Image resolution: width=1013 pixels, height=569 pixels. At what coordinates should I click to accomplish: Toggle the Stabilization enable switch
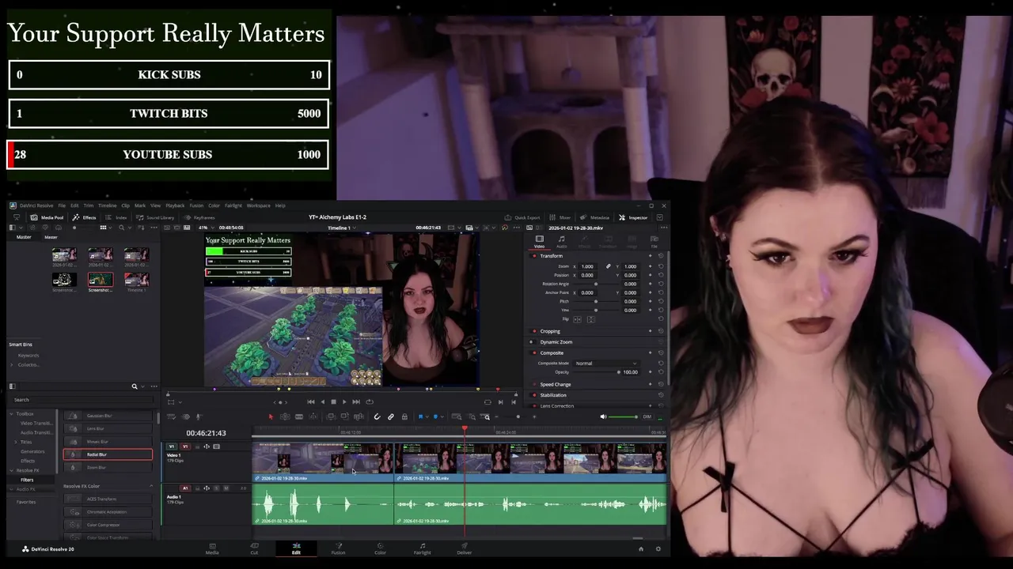[534, 395]
